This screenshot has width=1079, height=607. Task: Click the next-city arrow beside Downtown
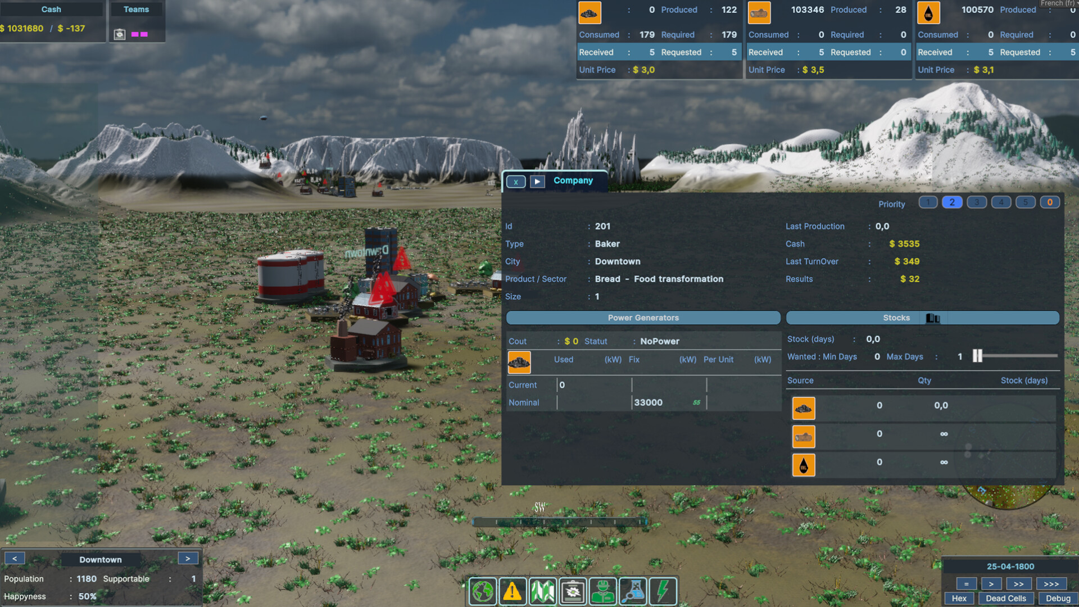(x=188, y=558)
